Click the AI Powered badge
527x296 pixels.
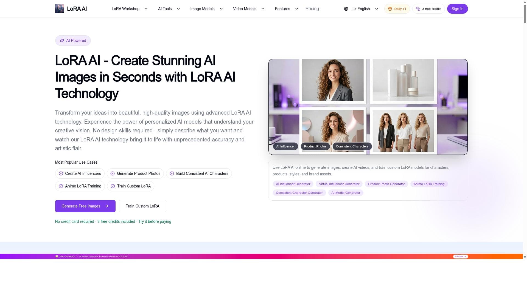tap(73, 41)
